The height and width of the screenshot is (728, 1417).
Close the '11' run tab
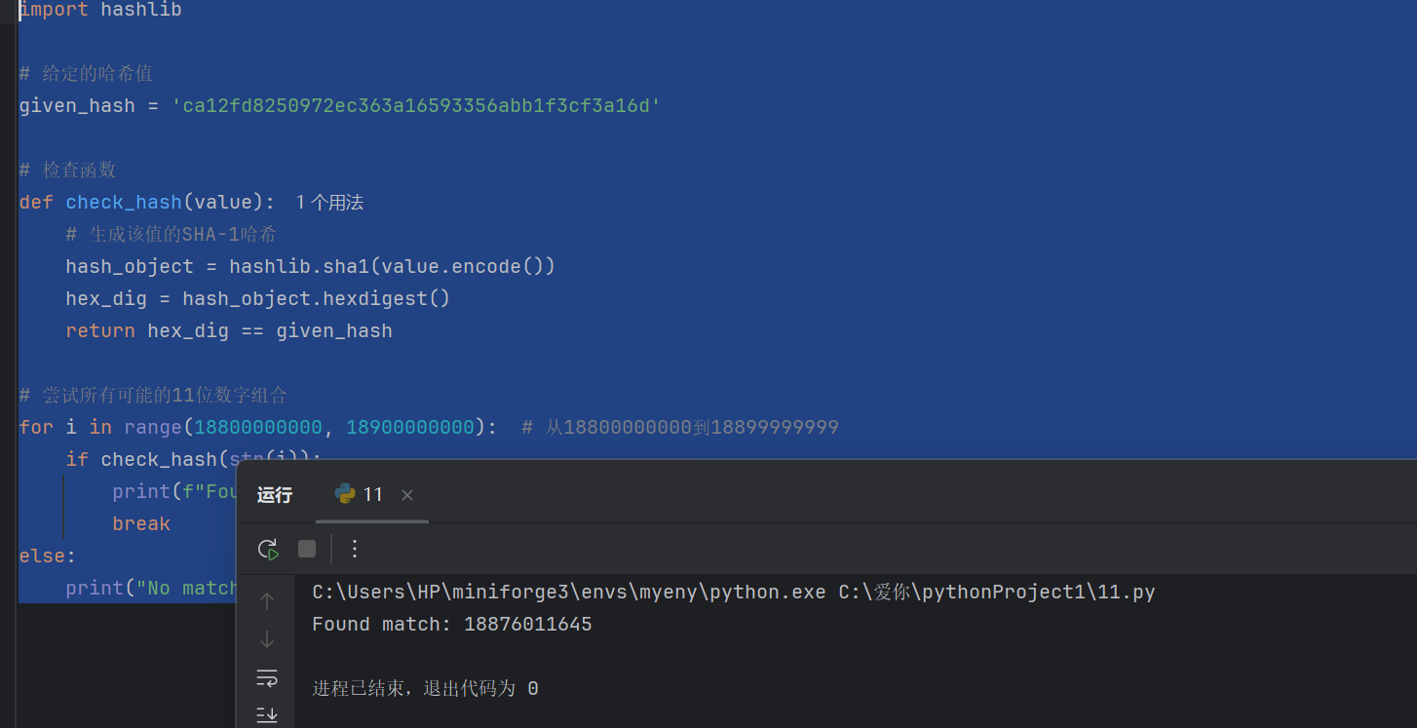(x=407, y=495)
